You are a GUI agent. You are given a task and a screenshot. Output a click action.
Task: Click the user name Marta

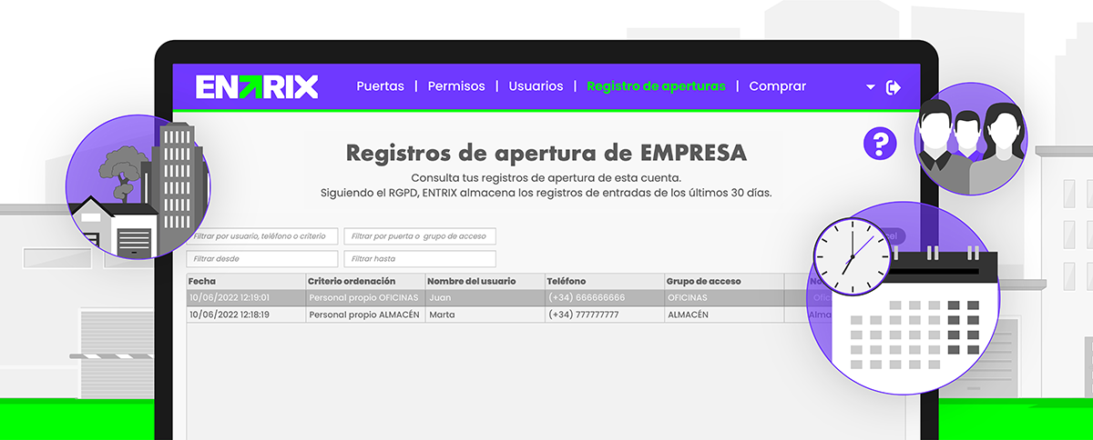coord(442,315)
